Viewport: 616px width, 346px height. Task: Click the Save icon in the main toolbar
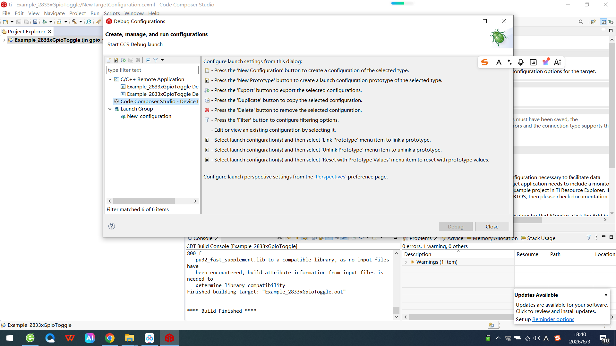pyautogui.click(x=19, y=22)
